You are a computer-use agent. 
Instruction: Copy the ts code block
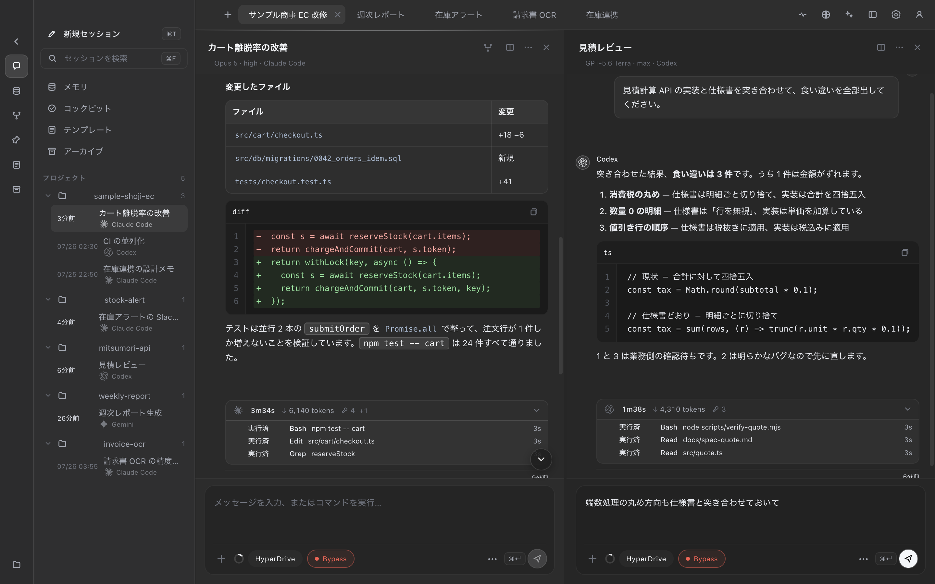click(904, 252)
